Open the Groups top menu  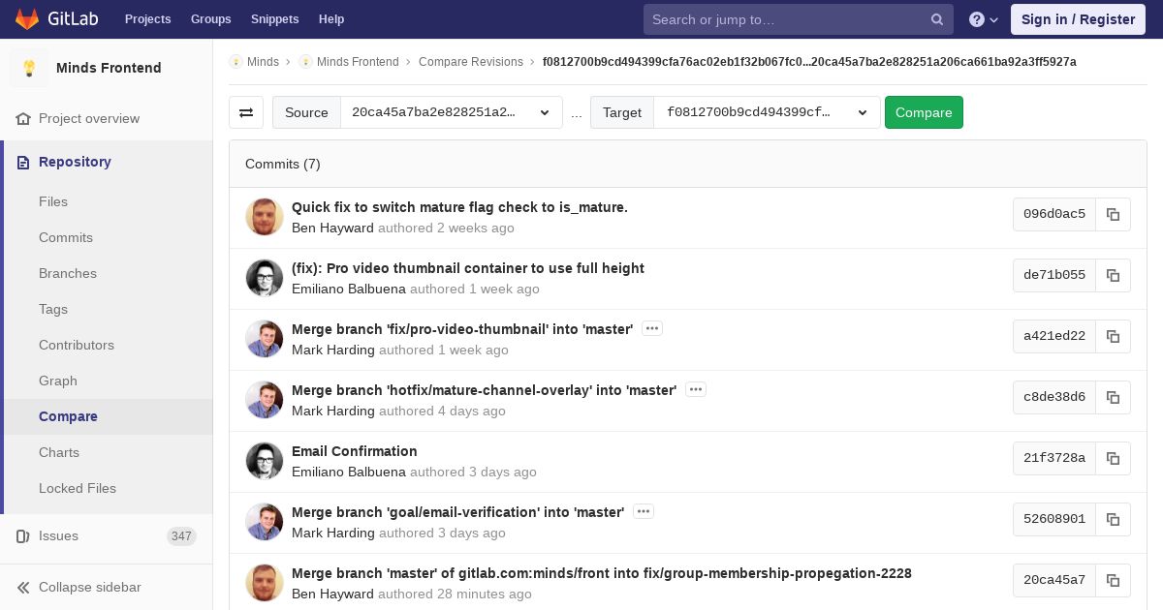tap(211, 19)
